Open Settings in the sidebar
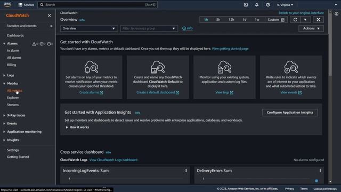 click(13, 150)
